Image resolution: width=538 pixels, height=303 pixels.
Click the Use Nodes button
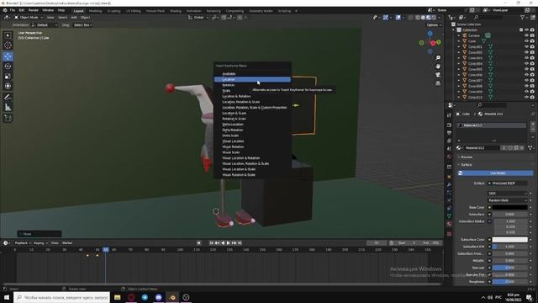tap(495, 173)
